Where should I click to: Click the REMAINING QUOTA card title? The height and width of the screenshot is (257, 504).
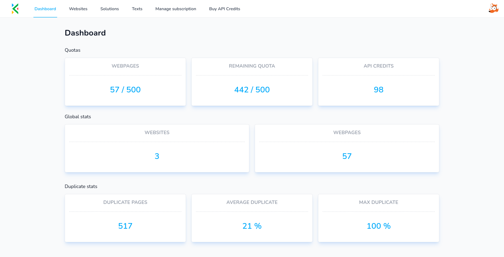252,66
